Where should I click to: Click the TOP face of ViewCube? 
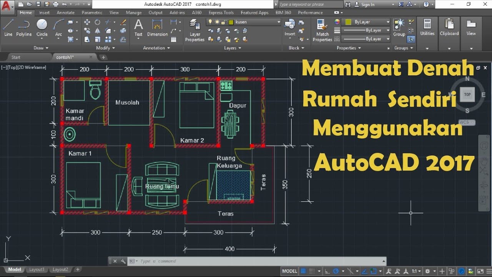[467, 94]
